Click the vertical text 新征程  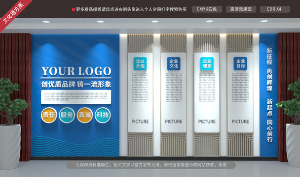[269, 57]
